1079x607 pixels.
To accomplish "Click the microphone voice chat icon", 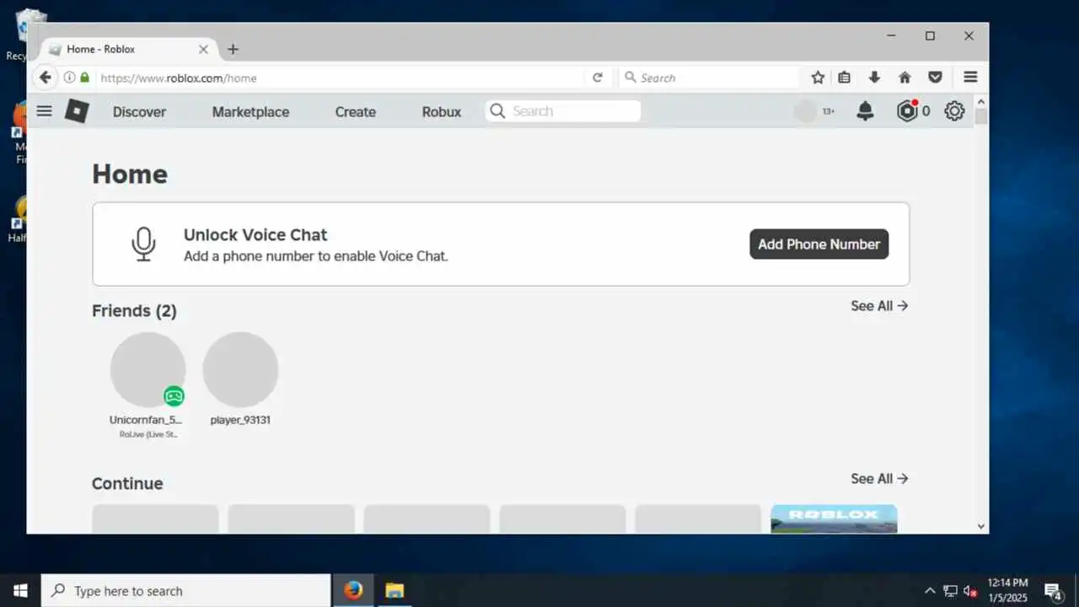I will (x=143, y=244).
